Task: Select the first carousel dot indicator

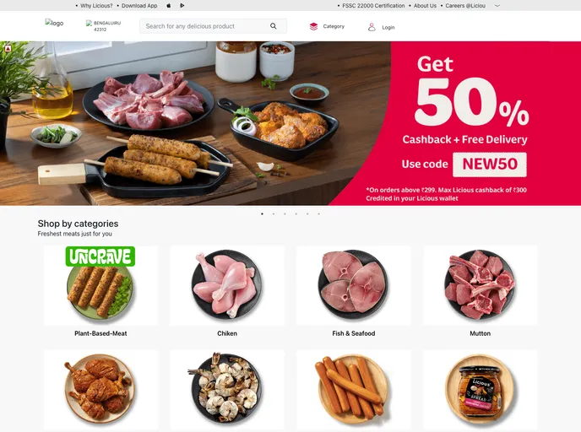Action: pyautogui.click(x=263, y=214)
